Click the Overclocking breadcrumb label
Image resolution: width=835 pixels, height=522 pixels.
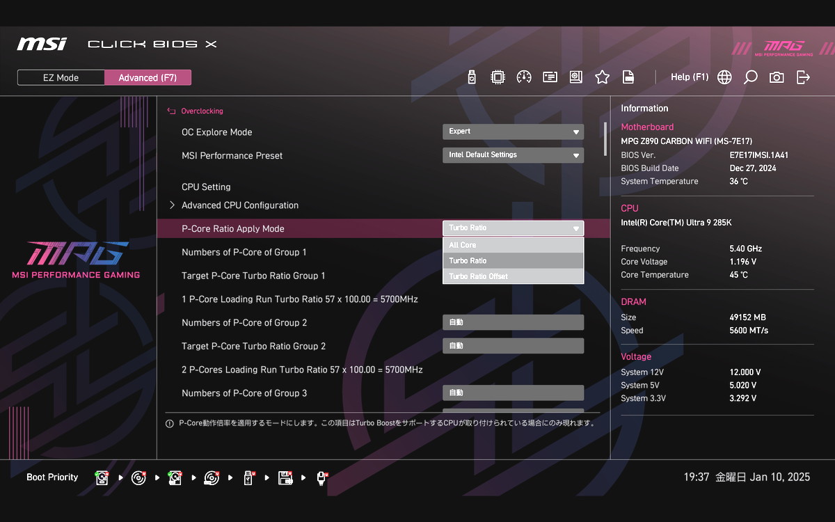(202, 111)
